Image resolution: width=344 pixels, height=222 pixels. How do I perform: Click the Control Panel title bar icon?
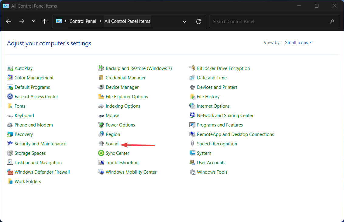[6, 6]
